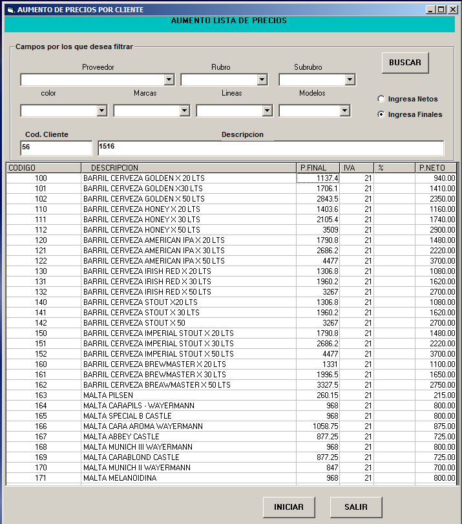The height and width of the screenshot is (524, 462).
Task: Click the SALIR button
Action: point(356,507)
